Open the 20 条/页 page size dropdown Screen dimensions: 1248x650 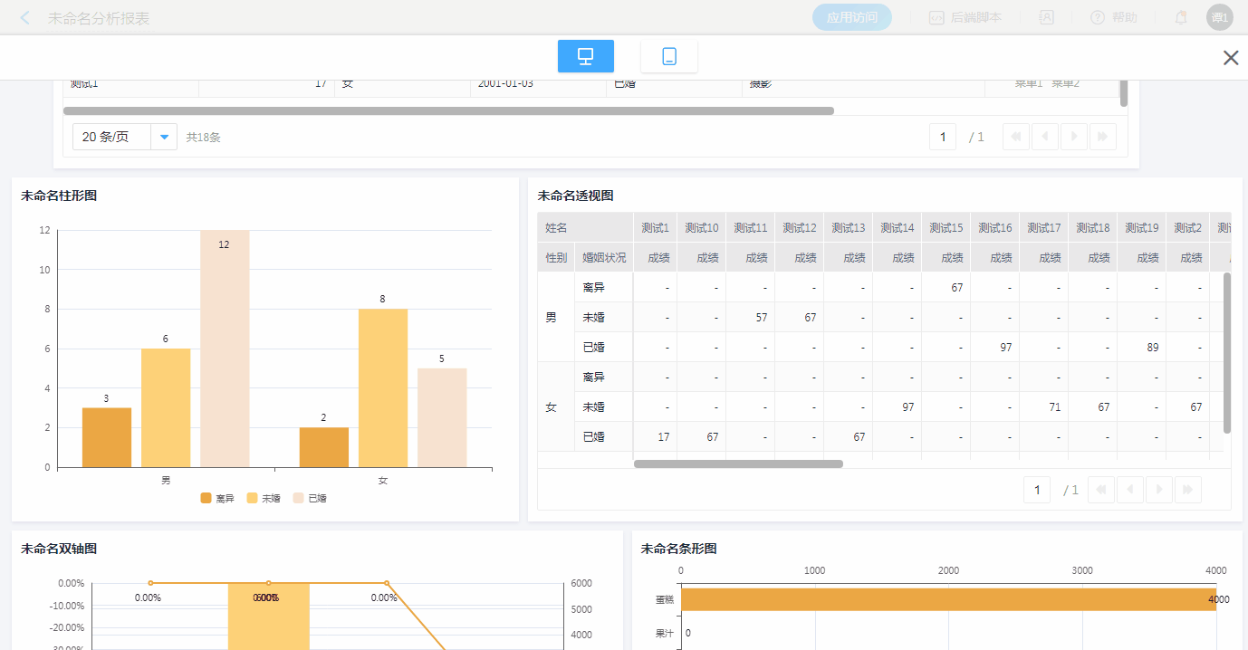[x=164, y=137]
